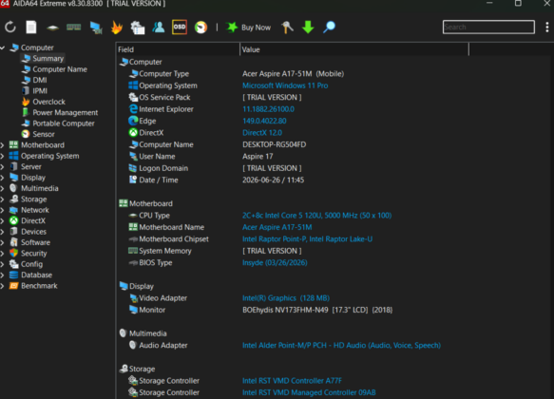This screenshot has height=399, width=554.
Task: Open the Edge version 149.0.4022.80 link
Action: point(264,121)
